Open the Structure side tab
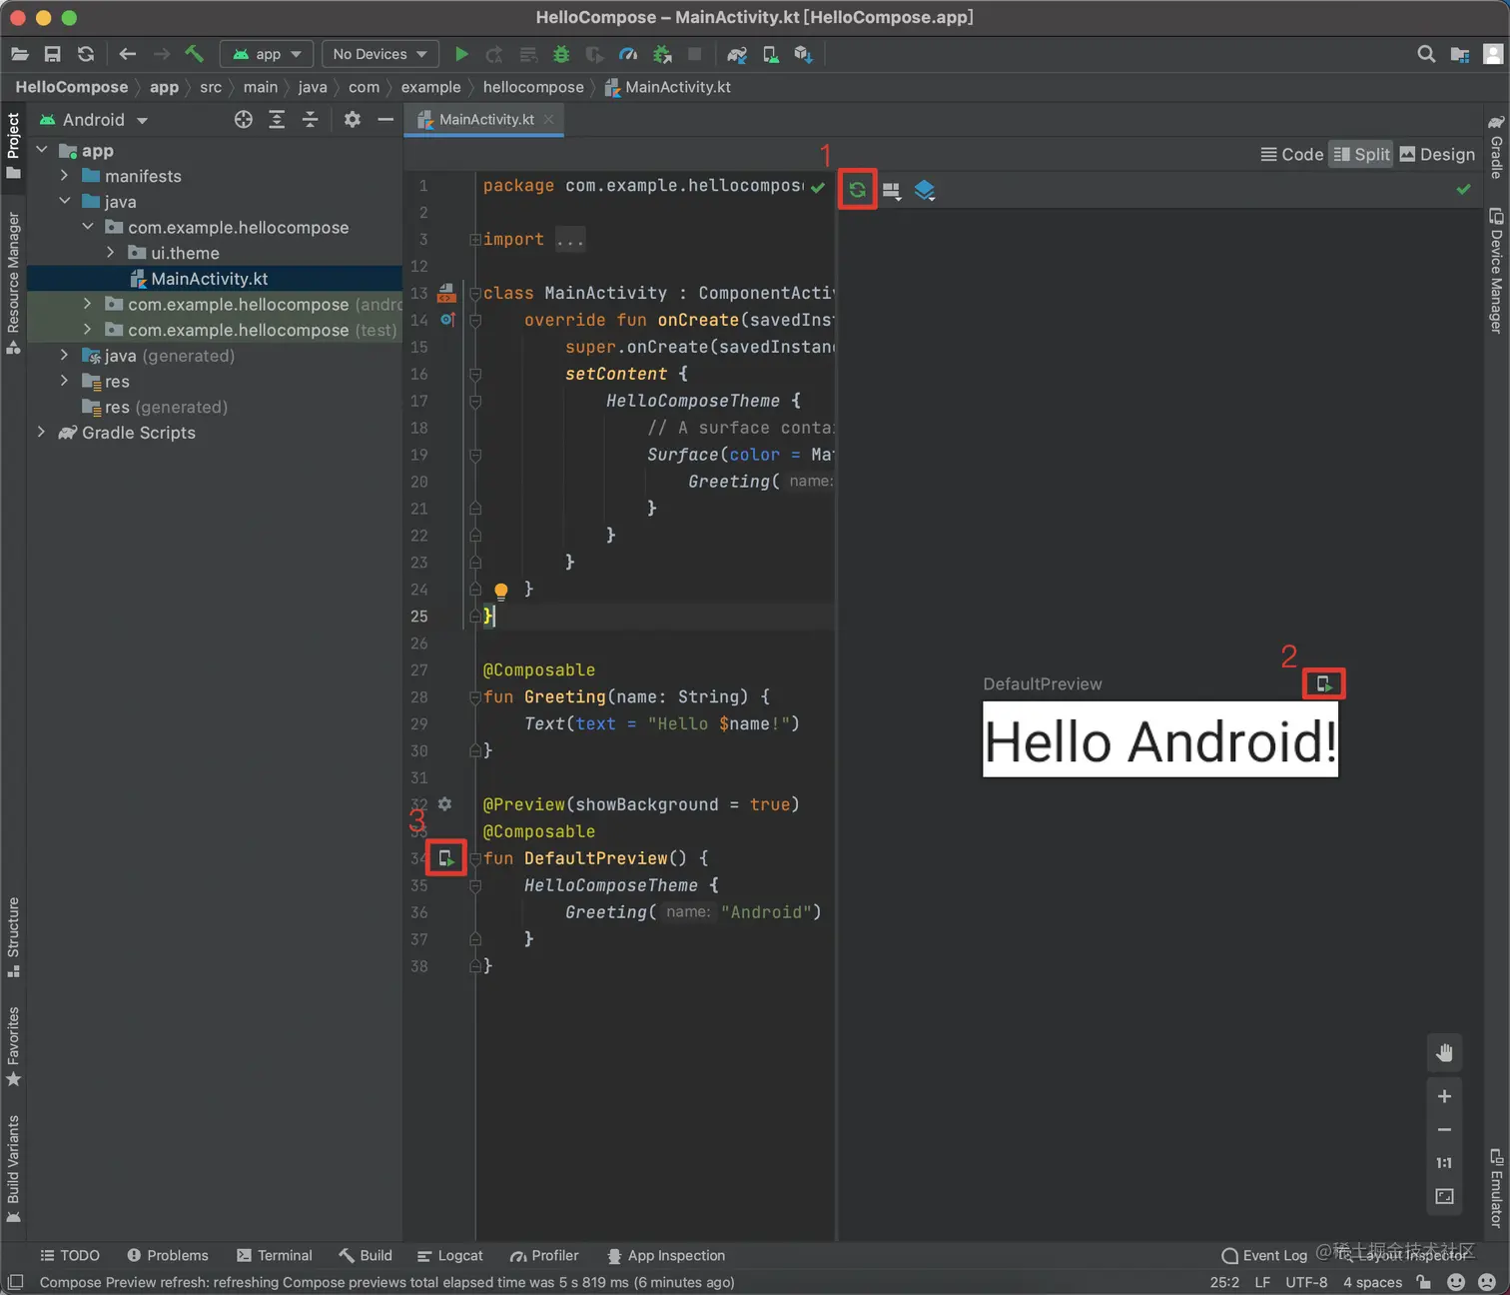Screen dimensions: 1510x1295 point(13,937)
